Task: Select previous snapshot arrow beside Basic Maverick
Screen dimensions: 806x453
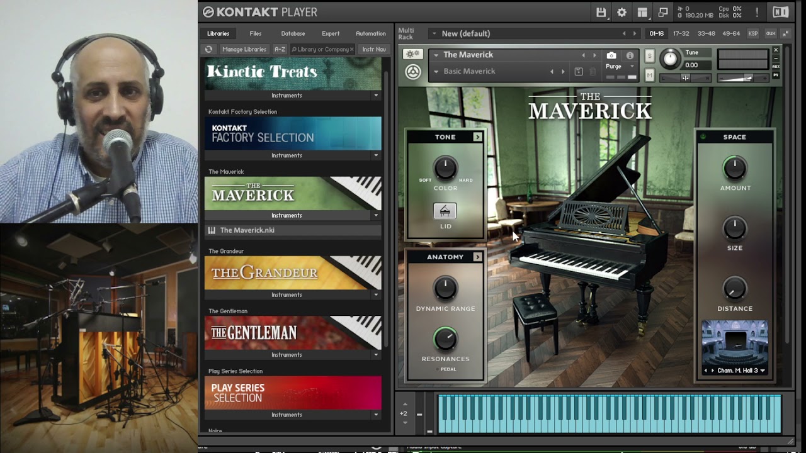Action: point(552,72)
